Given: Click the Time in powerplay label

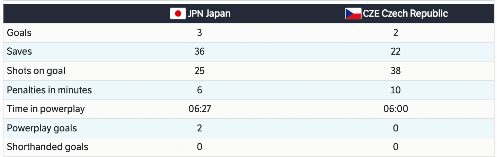Looking at the screenshot, I should click(x=46, y=109).
